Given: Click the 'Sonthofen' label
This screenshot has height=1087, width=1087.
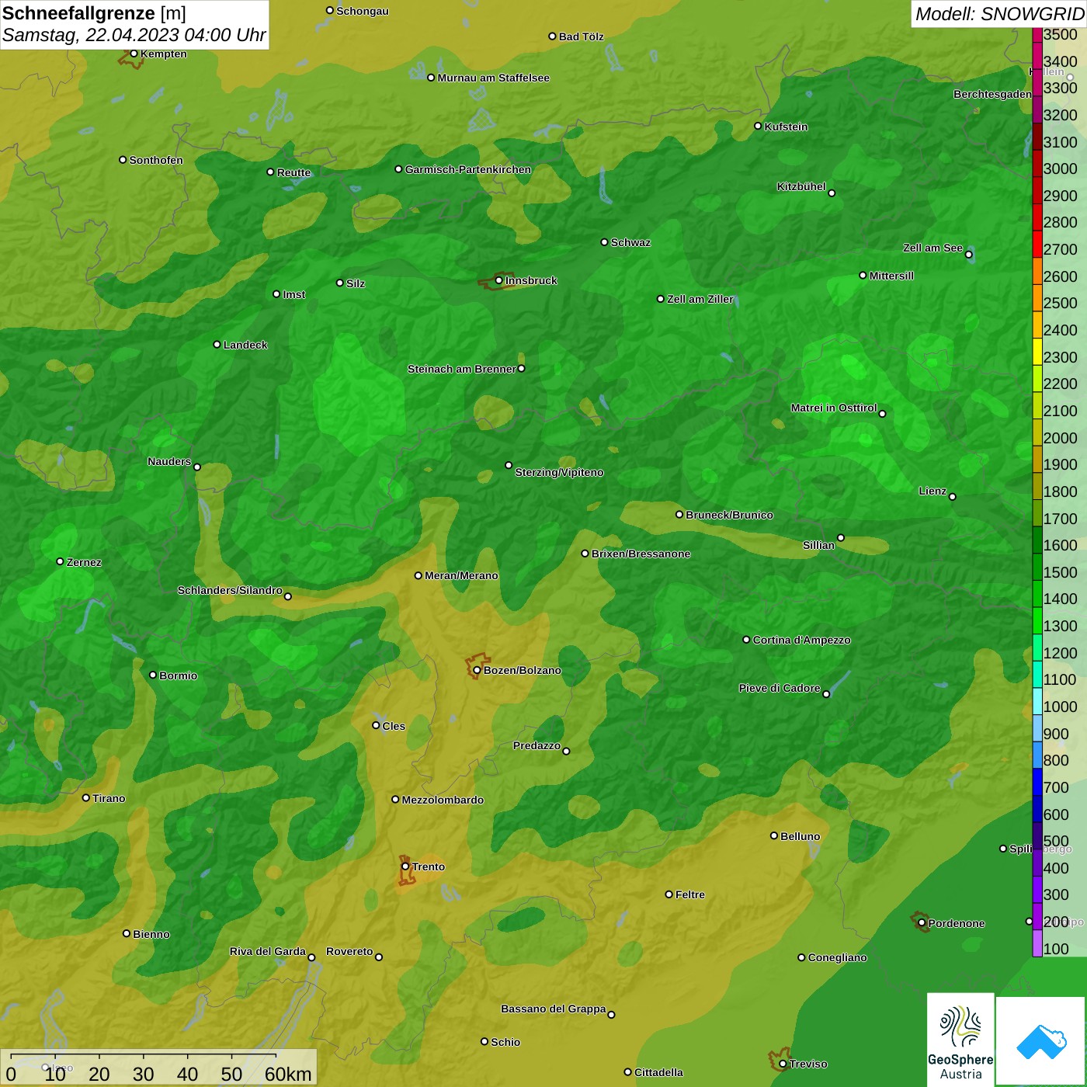Looking at the screenshot, I should [156, 160].
